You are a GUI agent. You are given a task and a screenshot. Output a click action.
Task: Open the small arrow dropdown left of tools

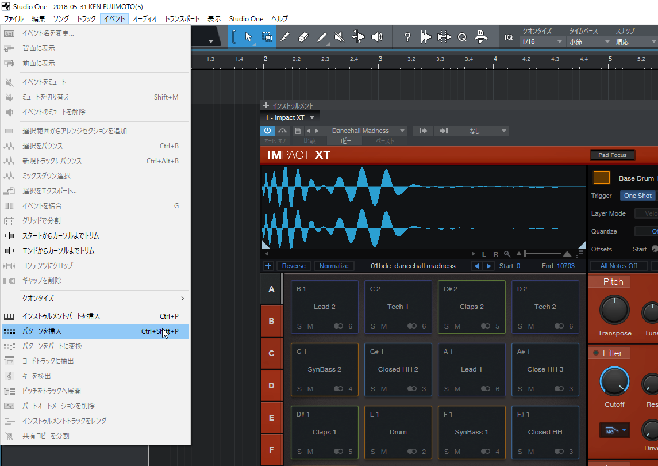point(211,41)
